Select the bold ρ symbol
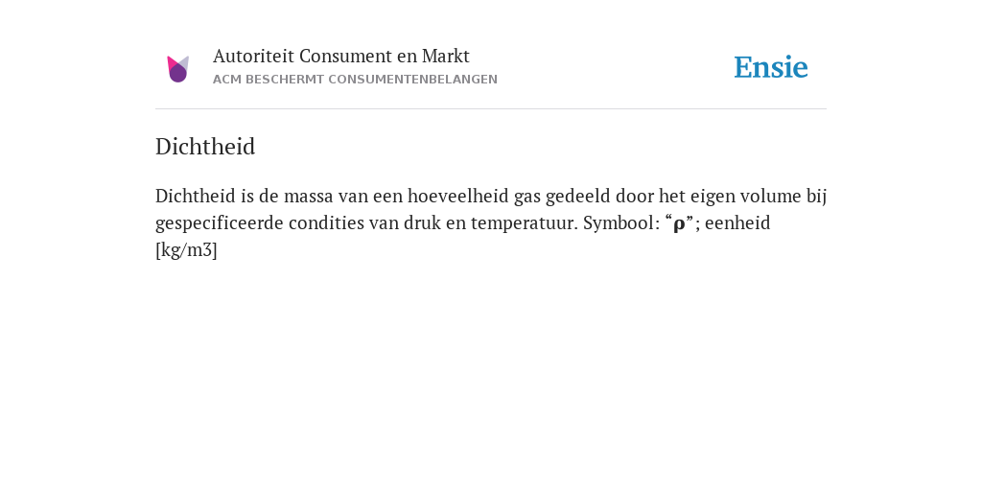Screen dimensions: 982x491 click(679, 223)
